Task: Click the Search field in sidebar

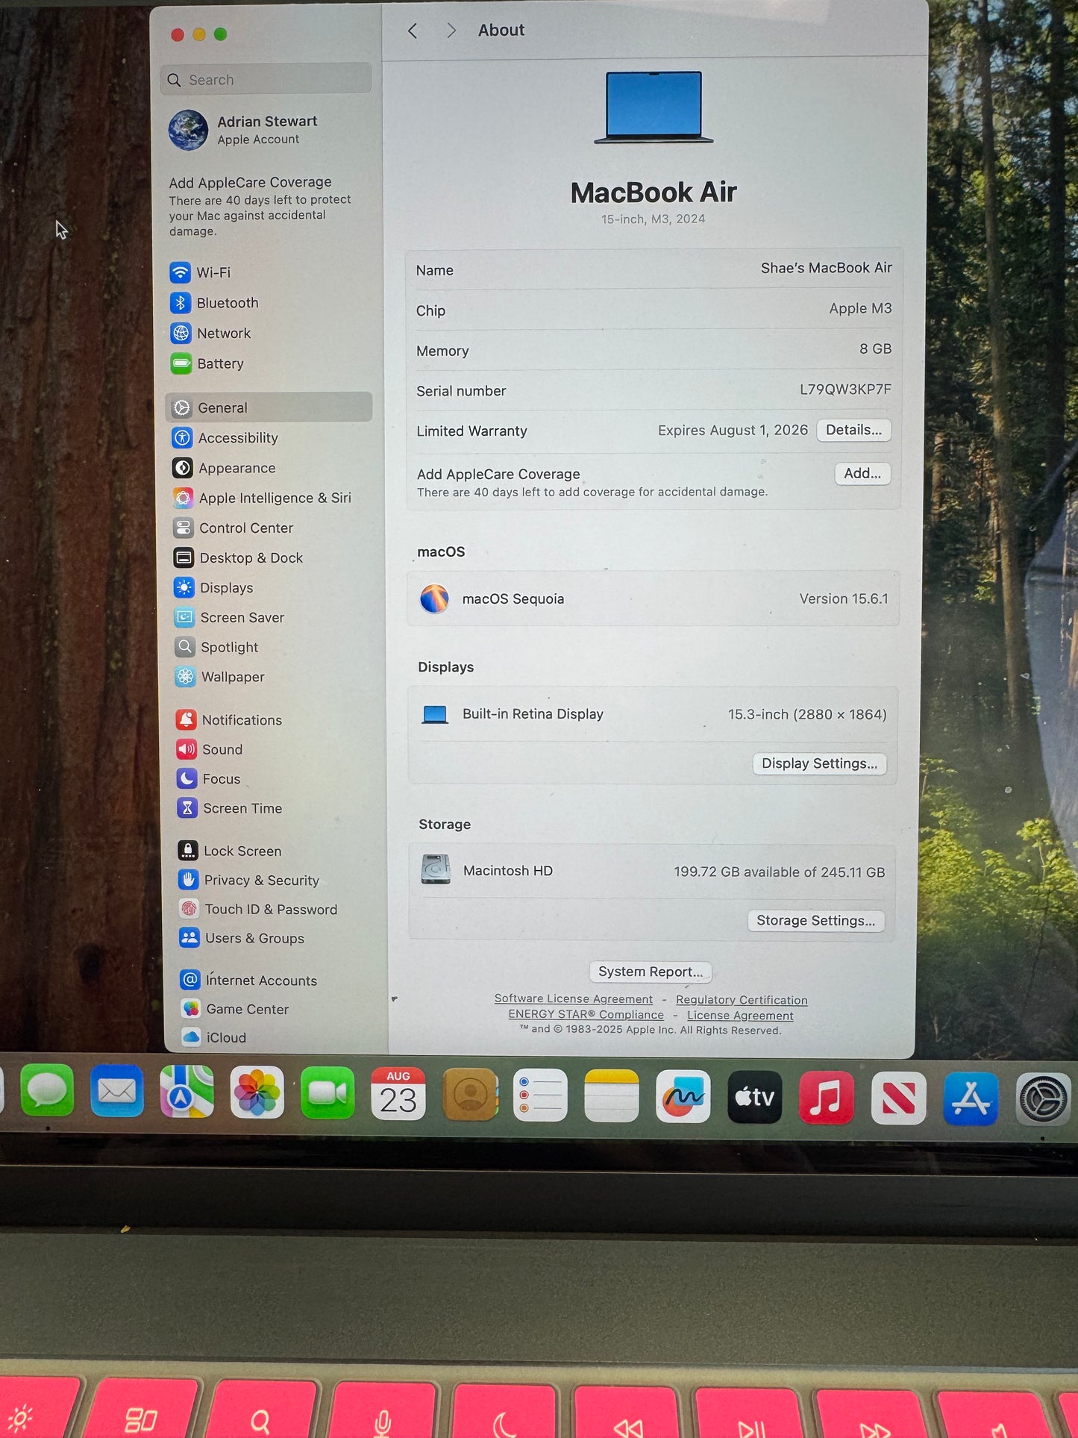Action: [266, 79]
